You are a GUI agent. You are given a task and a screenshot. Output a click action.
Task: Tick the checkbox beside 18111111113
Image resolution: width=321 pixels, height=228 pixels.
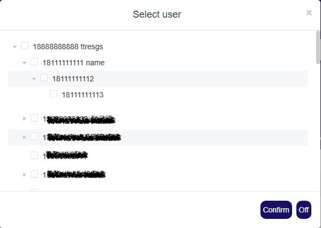coord(54,94)
